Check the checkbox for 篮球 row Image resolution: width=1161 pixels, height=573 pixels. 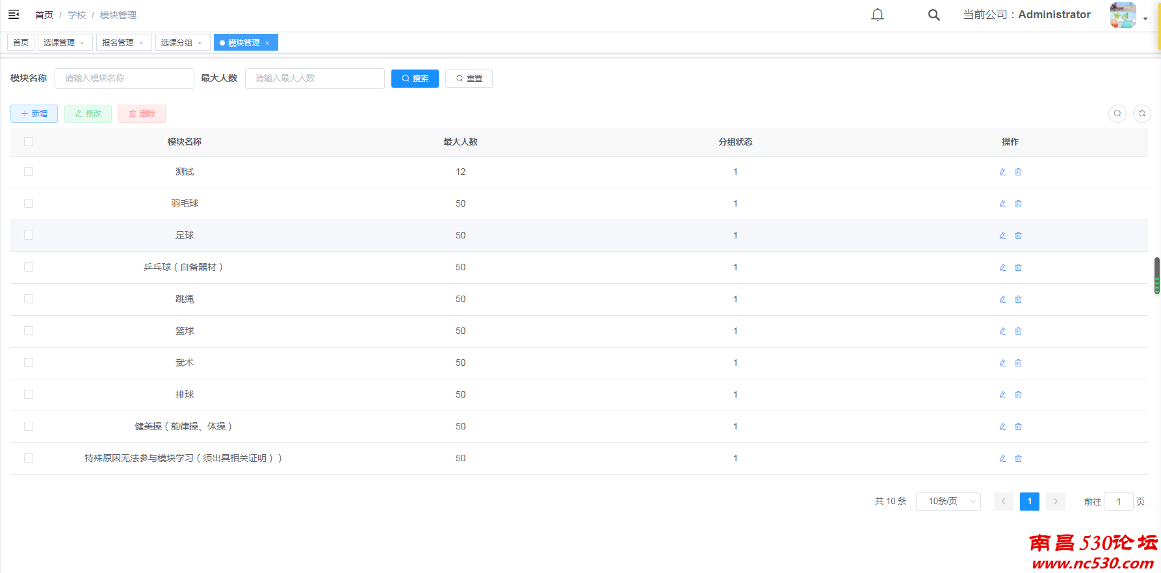[29, 331]
